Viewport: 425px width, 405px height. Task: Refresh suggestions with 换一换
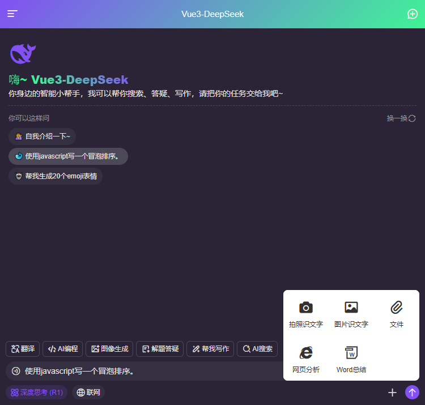[401, 118]
